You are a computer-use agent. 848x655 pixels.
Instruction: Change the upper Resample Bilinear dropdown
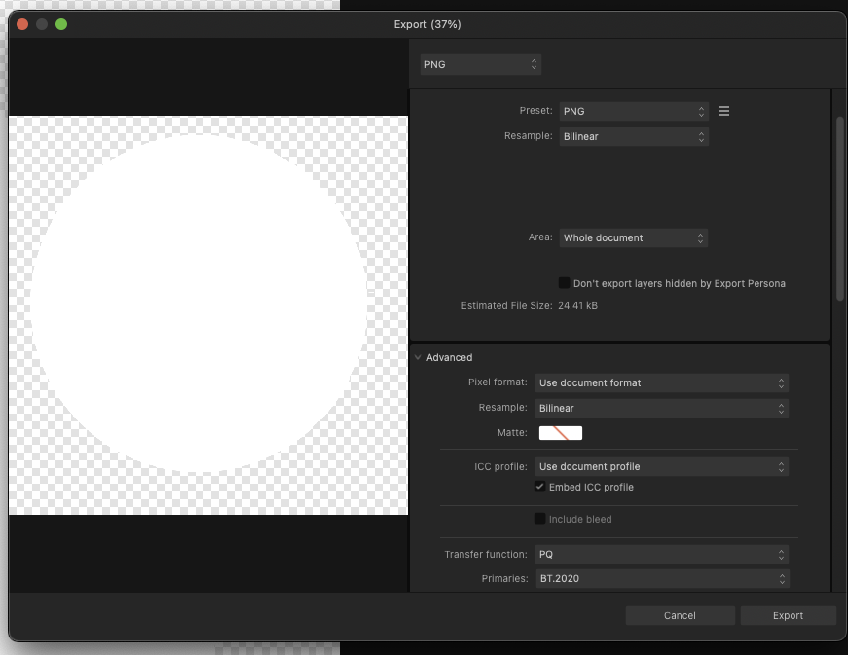click(x=634, y=136)
